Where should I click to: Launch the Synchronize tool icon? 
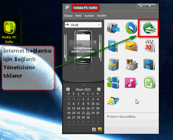131,28
